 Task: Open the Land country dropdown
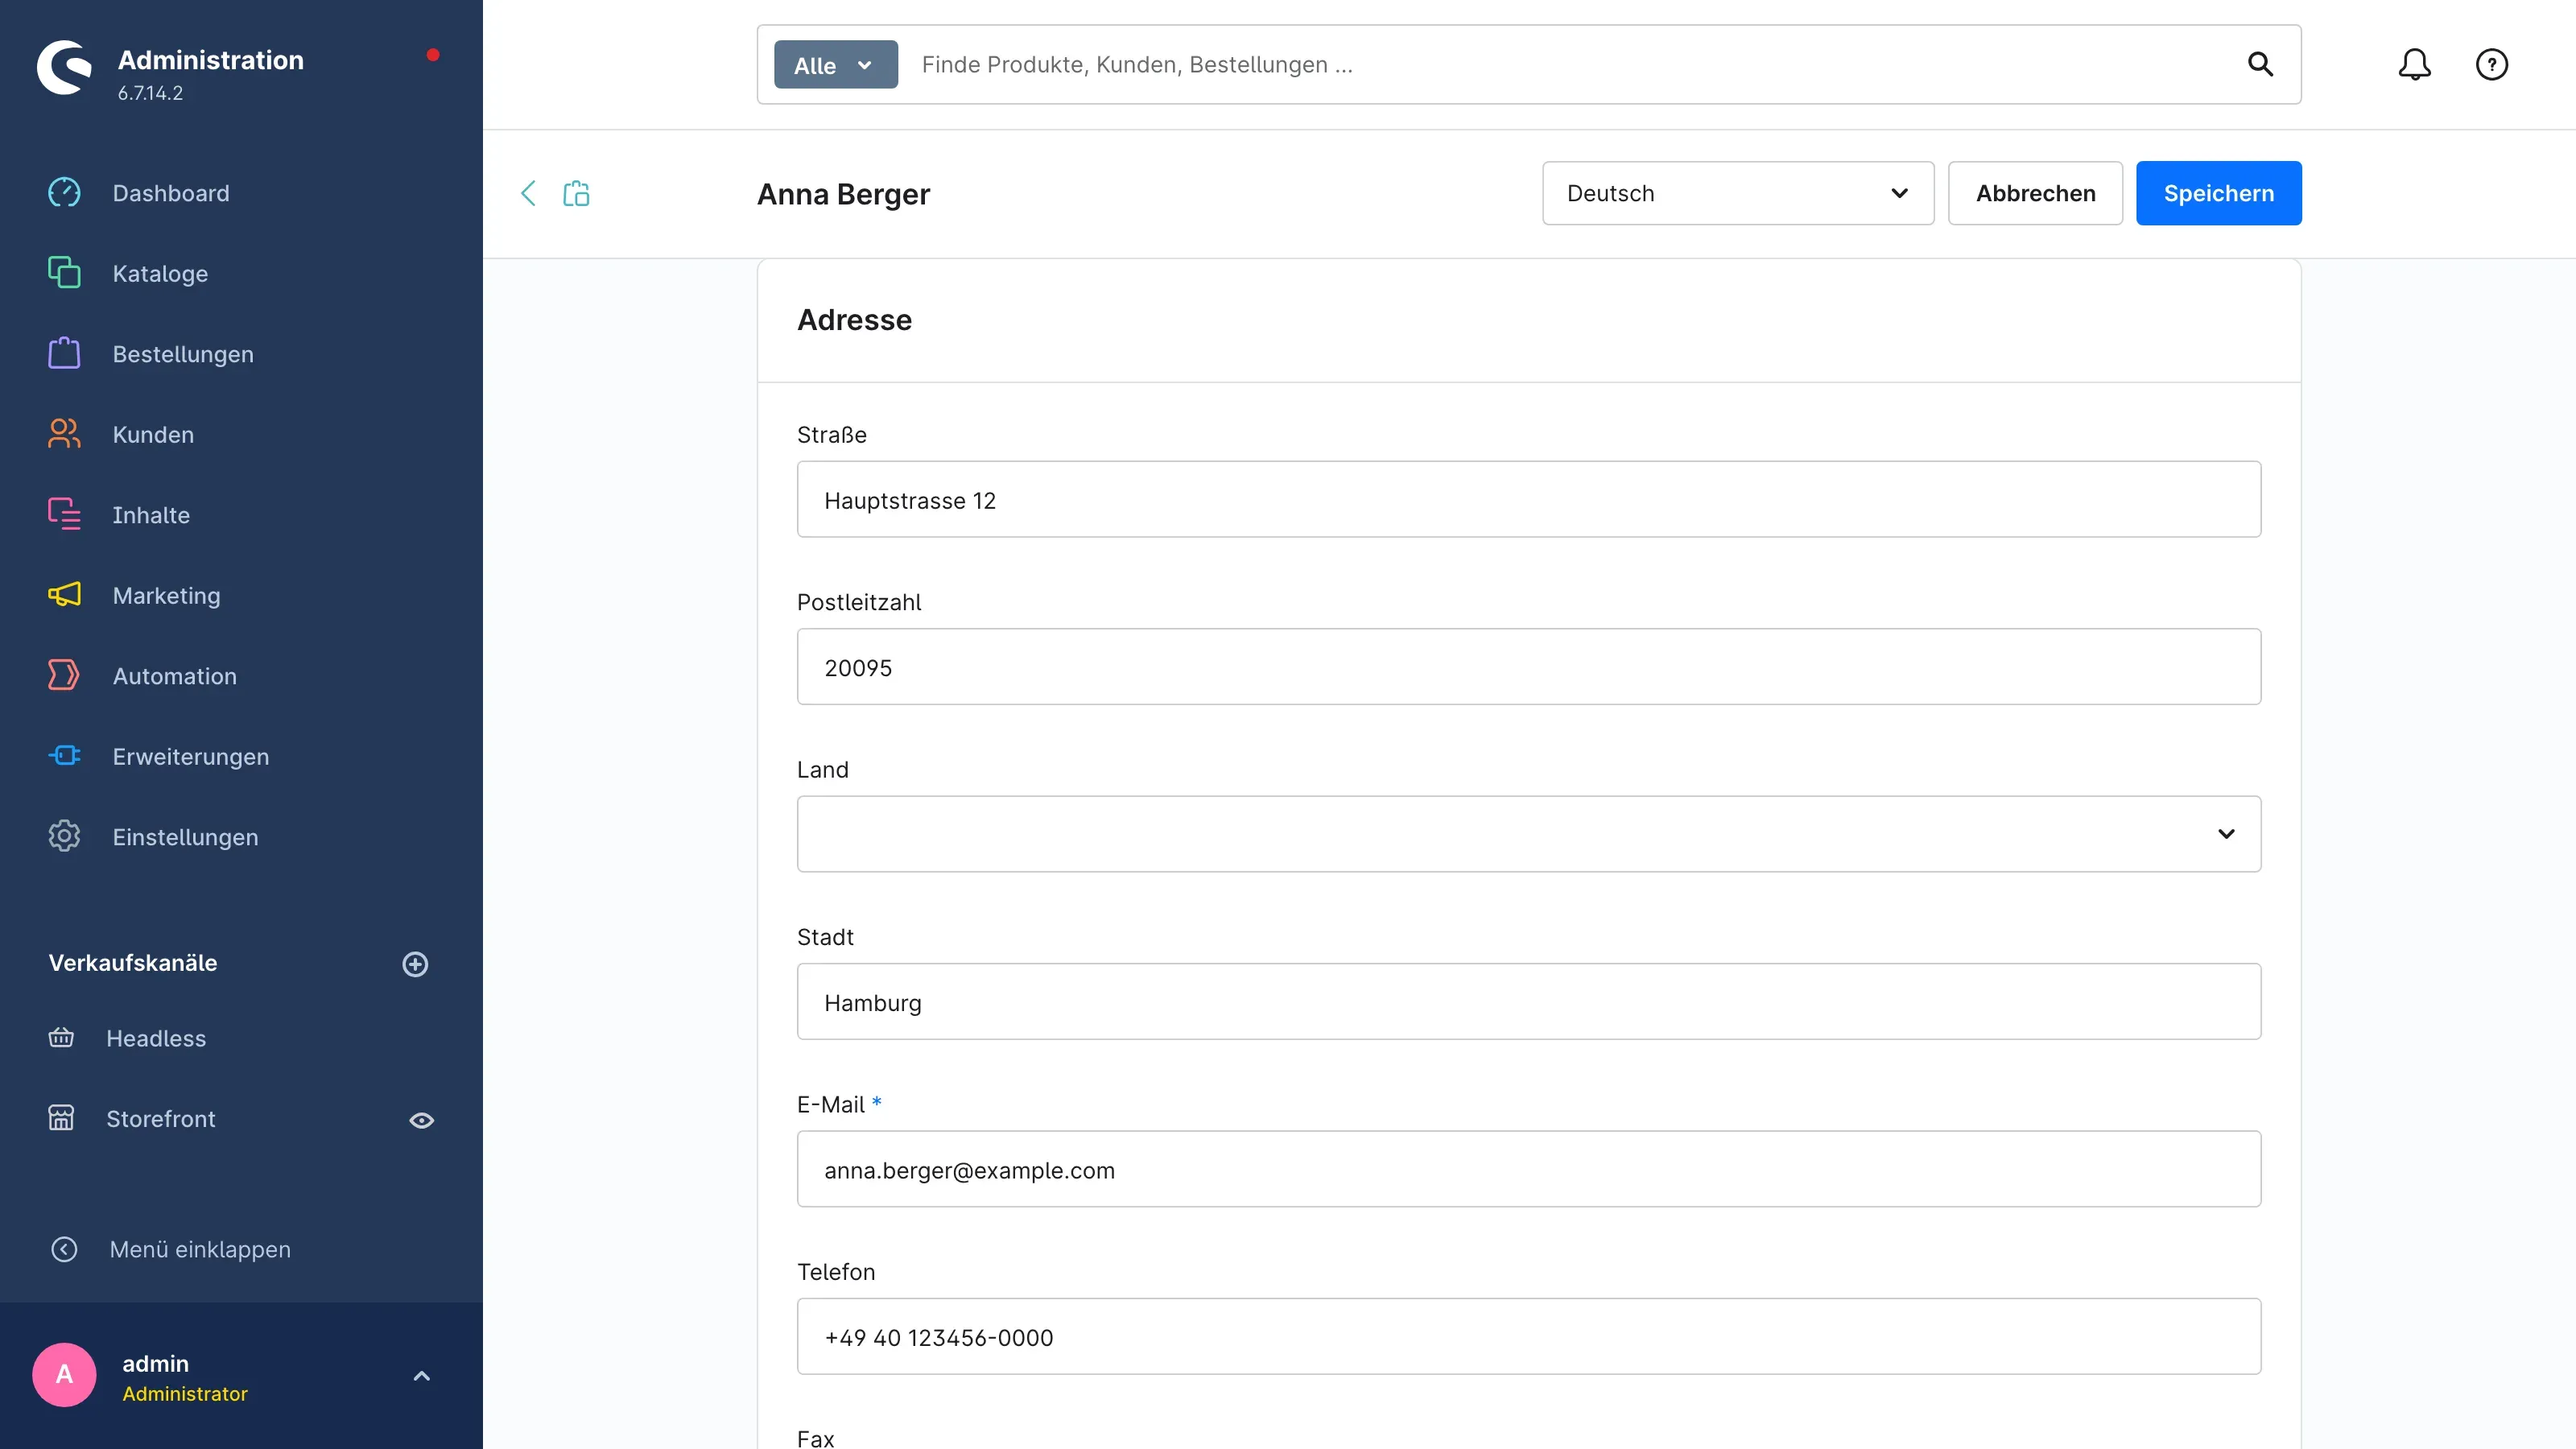[1528, 834]
